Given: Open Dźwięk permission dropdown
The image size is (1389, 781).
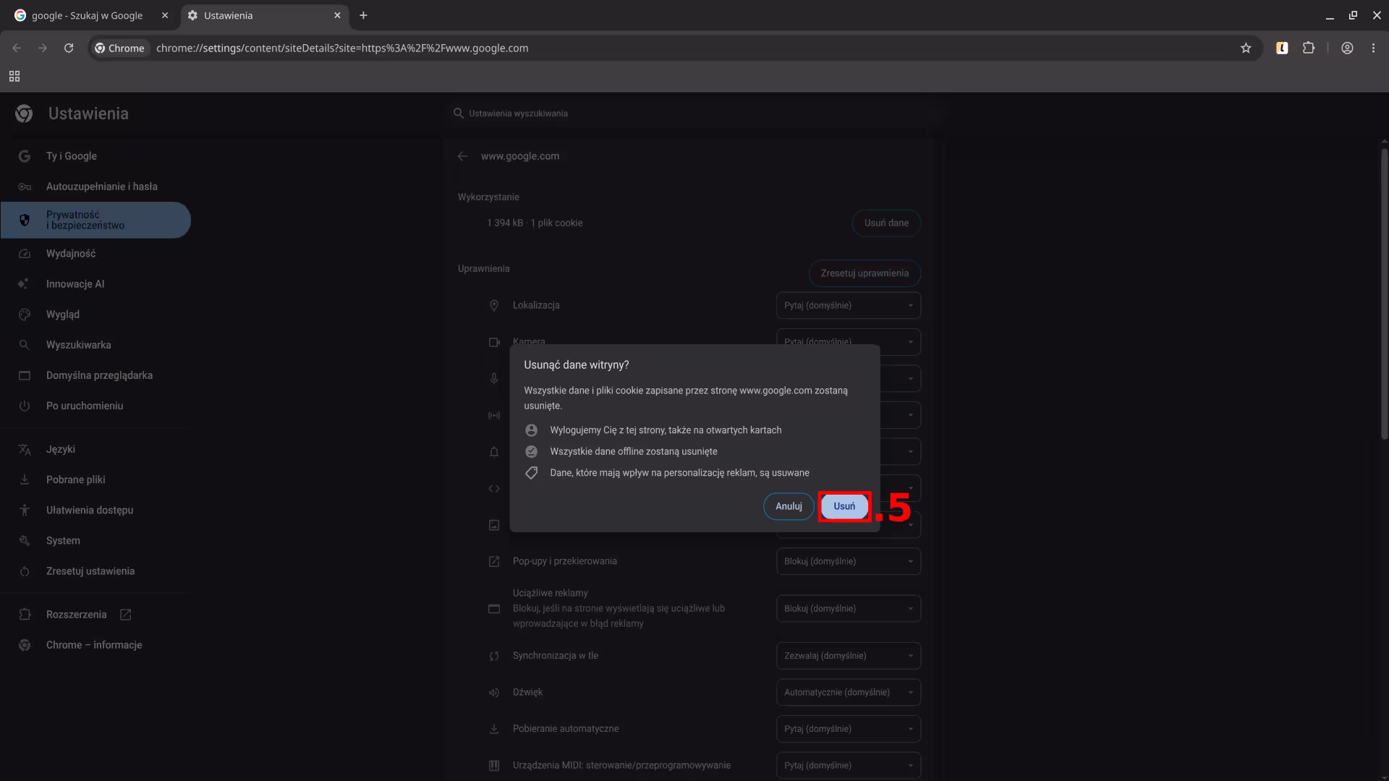Looking at the screenshot, I should (849, 692).
